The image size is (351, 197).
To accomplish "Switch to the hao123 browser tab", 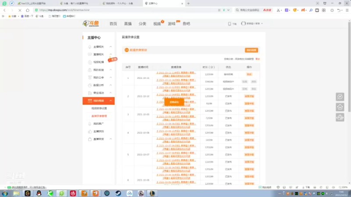I will (x=34, y=4).
